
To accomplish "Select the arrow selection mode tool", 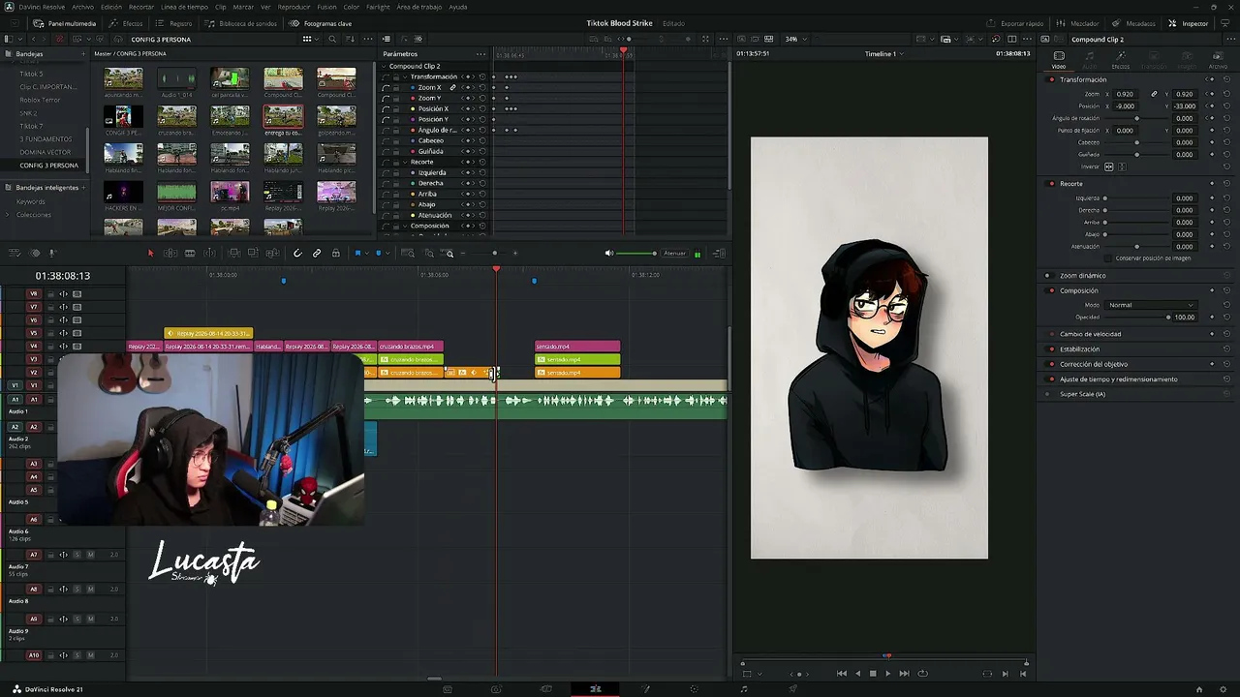I will tap(150, 254).
